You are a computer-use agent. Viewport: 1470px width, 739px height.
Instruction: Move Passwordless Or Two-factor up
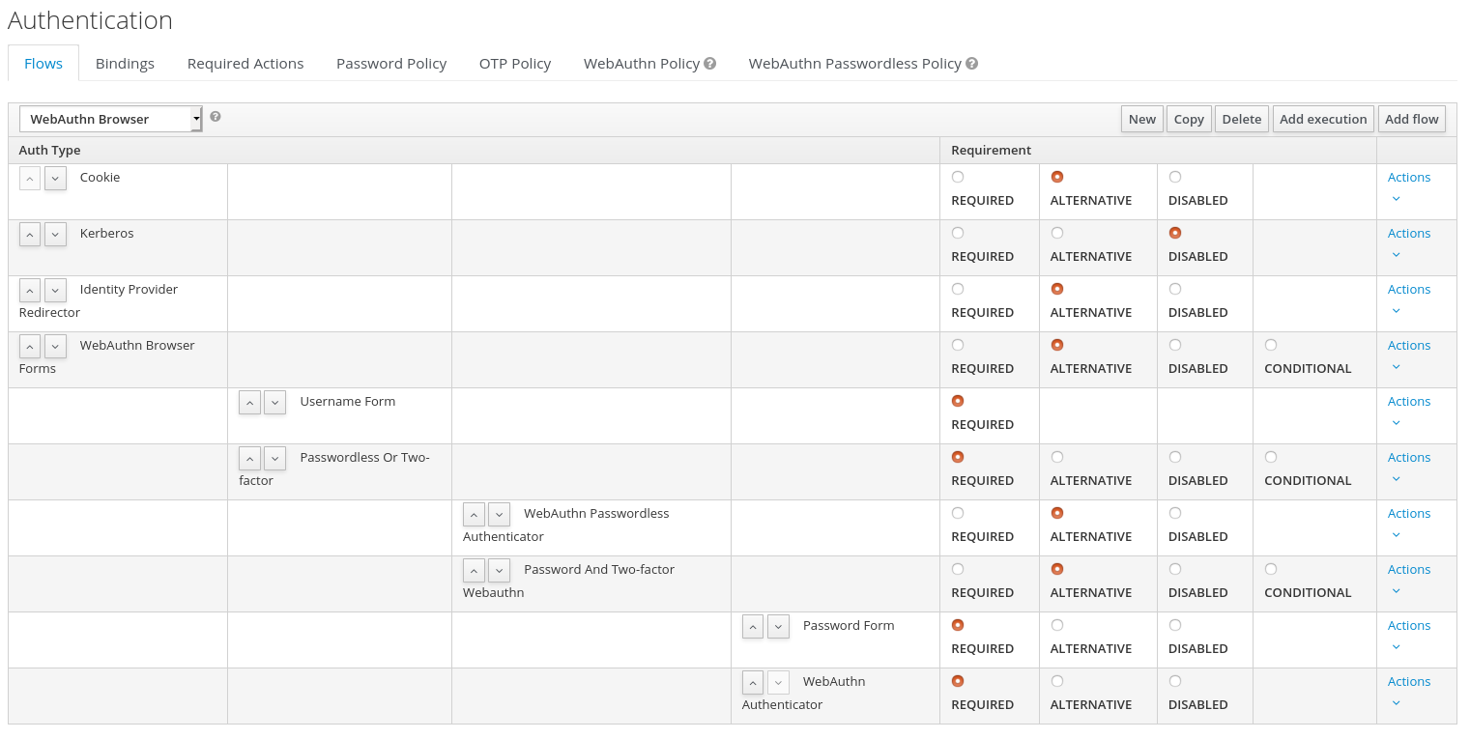[x=250, y=458]
